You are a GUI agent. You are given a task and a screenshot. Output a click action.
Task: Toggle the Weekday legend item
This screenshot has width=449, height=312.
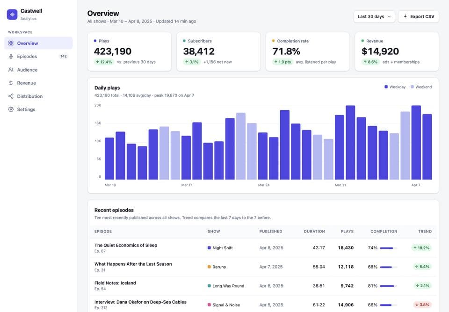click(395, 87)
